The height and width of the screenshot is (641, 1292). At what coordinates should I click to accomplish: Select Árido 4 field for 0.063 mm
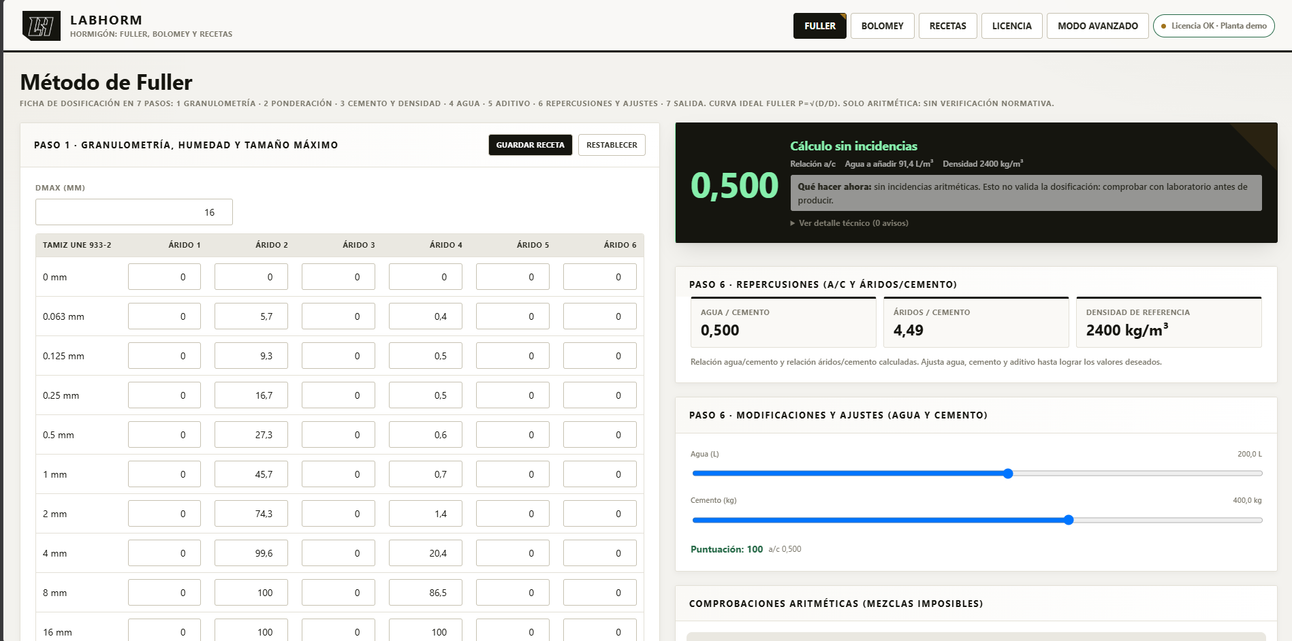[426, 316]
